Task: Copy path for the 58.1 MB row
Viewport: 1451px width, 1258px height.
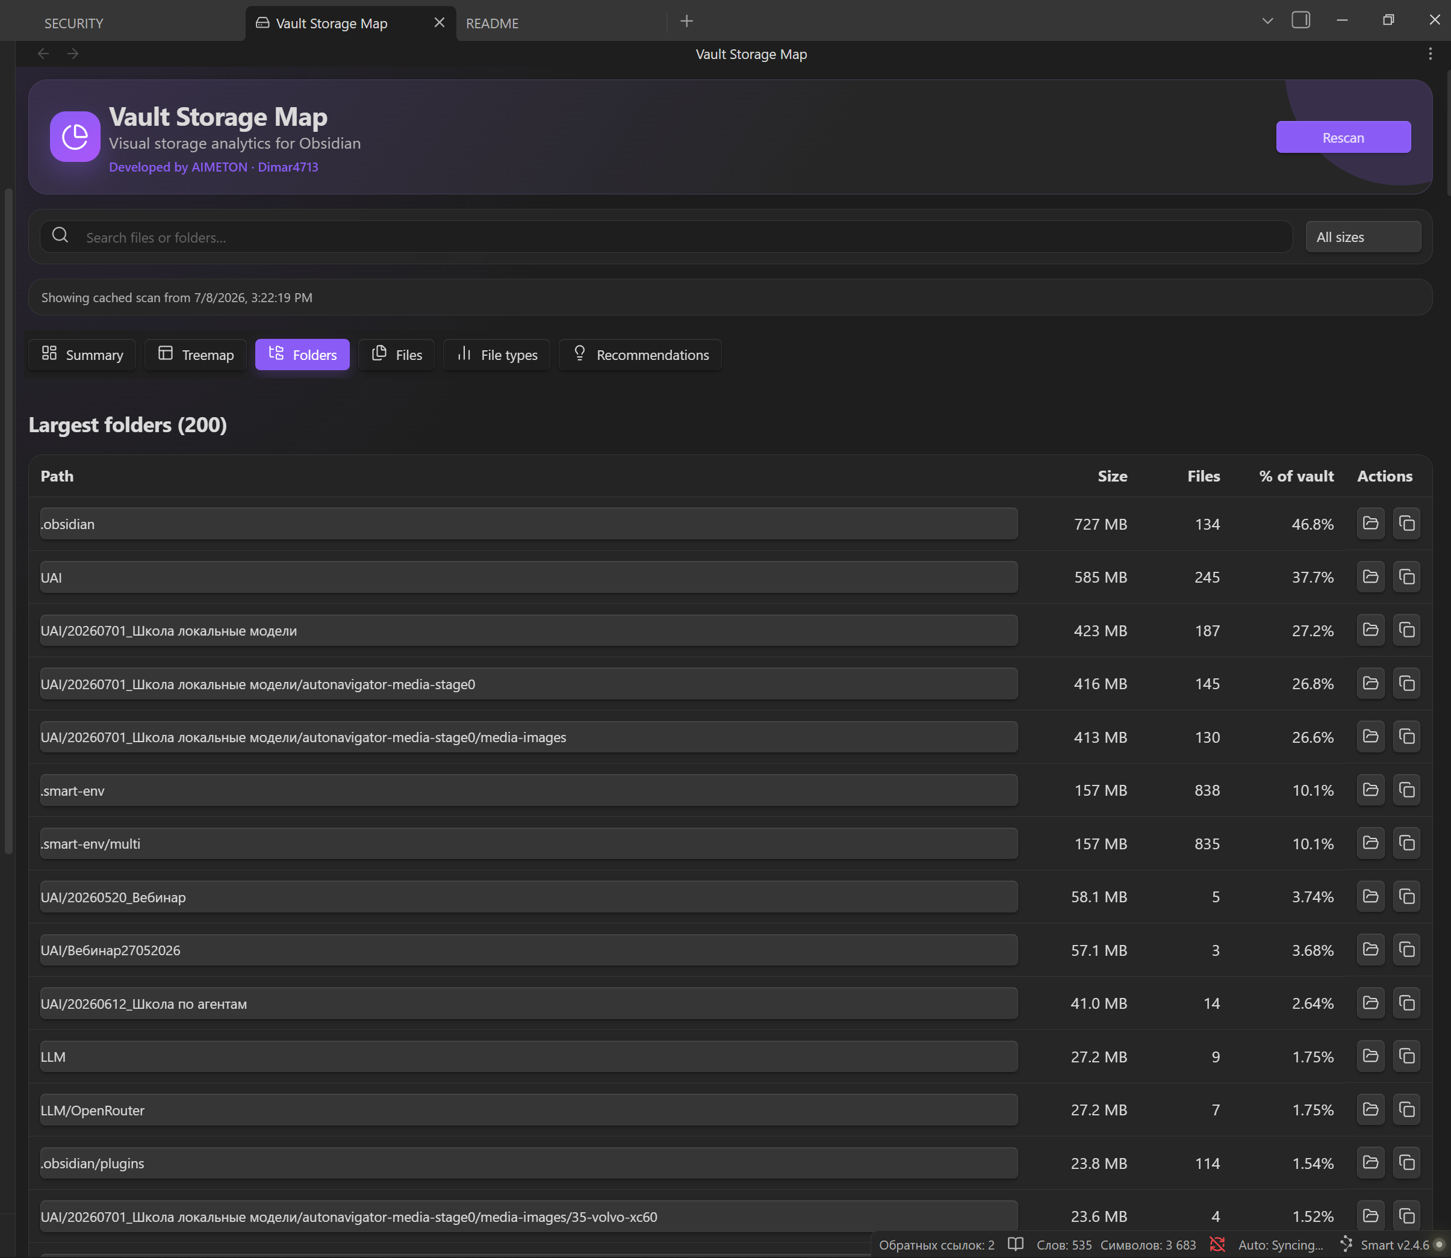Action: coord(1407,896)
